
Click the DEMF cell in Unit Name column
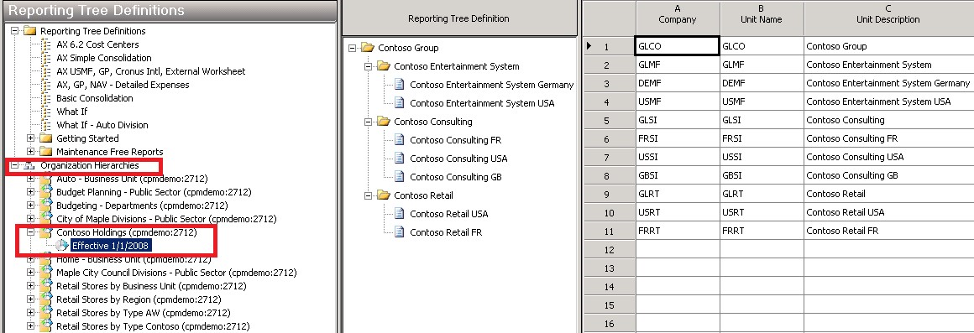click(x=762, y=83)
